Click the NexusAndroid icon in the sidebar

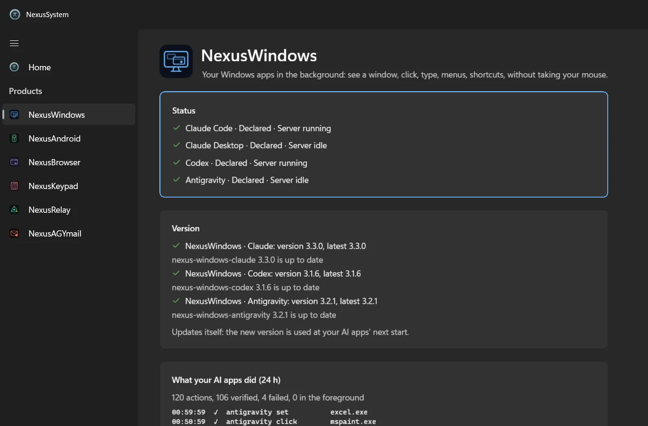pos(14,139)
